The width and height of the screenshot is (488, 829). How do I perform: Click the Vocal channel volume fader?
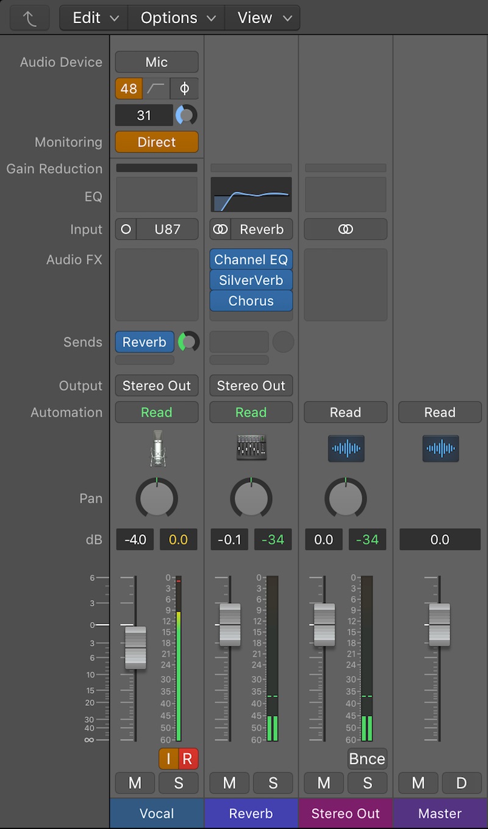[135, 648]
